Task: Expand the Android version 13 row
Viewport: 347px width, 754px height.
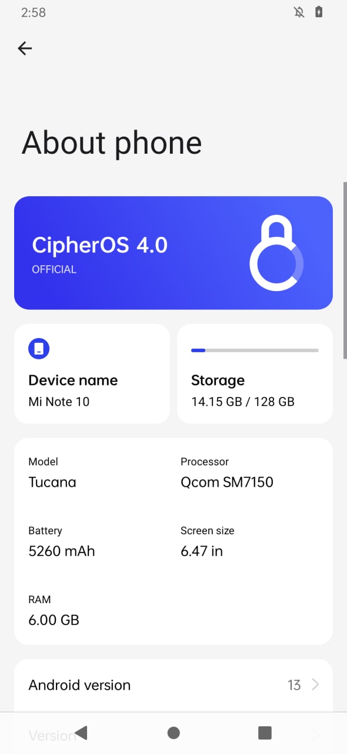Action: pyautogui.click(x=174, y=685)
